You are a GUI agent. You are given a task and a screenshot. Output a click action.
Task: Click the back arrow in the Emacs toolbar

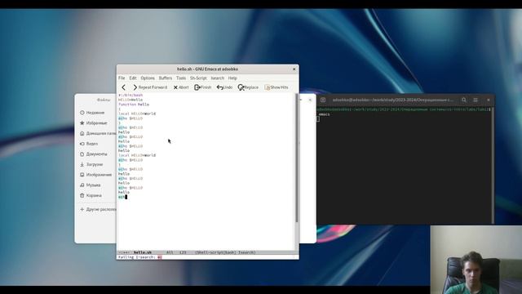(123, 87)
